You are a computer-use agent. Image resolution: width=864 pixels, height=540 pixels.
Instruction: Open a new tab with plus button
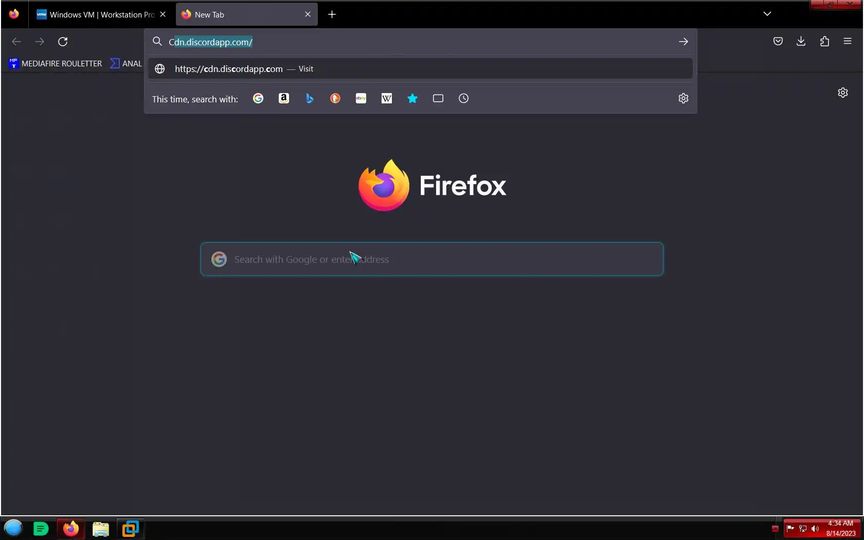pyautogui.click(x=332, y=14)
